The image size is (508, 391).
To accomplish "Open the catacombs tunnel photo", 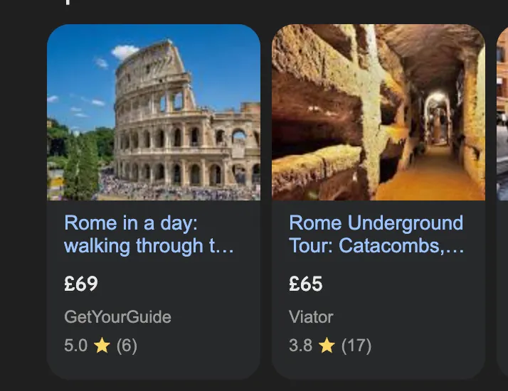I will pos(379,112).
